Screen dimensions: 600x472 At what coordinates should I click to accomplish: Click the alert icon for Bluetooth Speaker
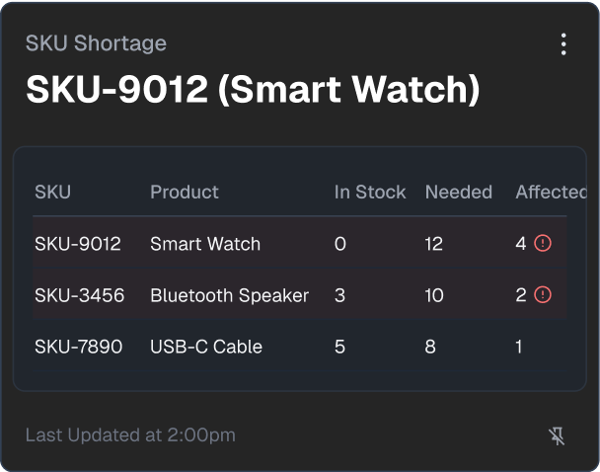click(x=543, y=294)
